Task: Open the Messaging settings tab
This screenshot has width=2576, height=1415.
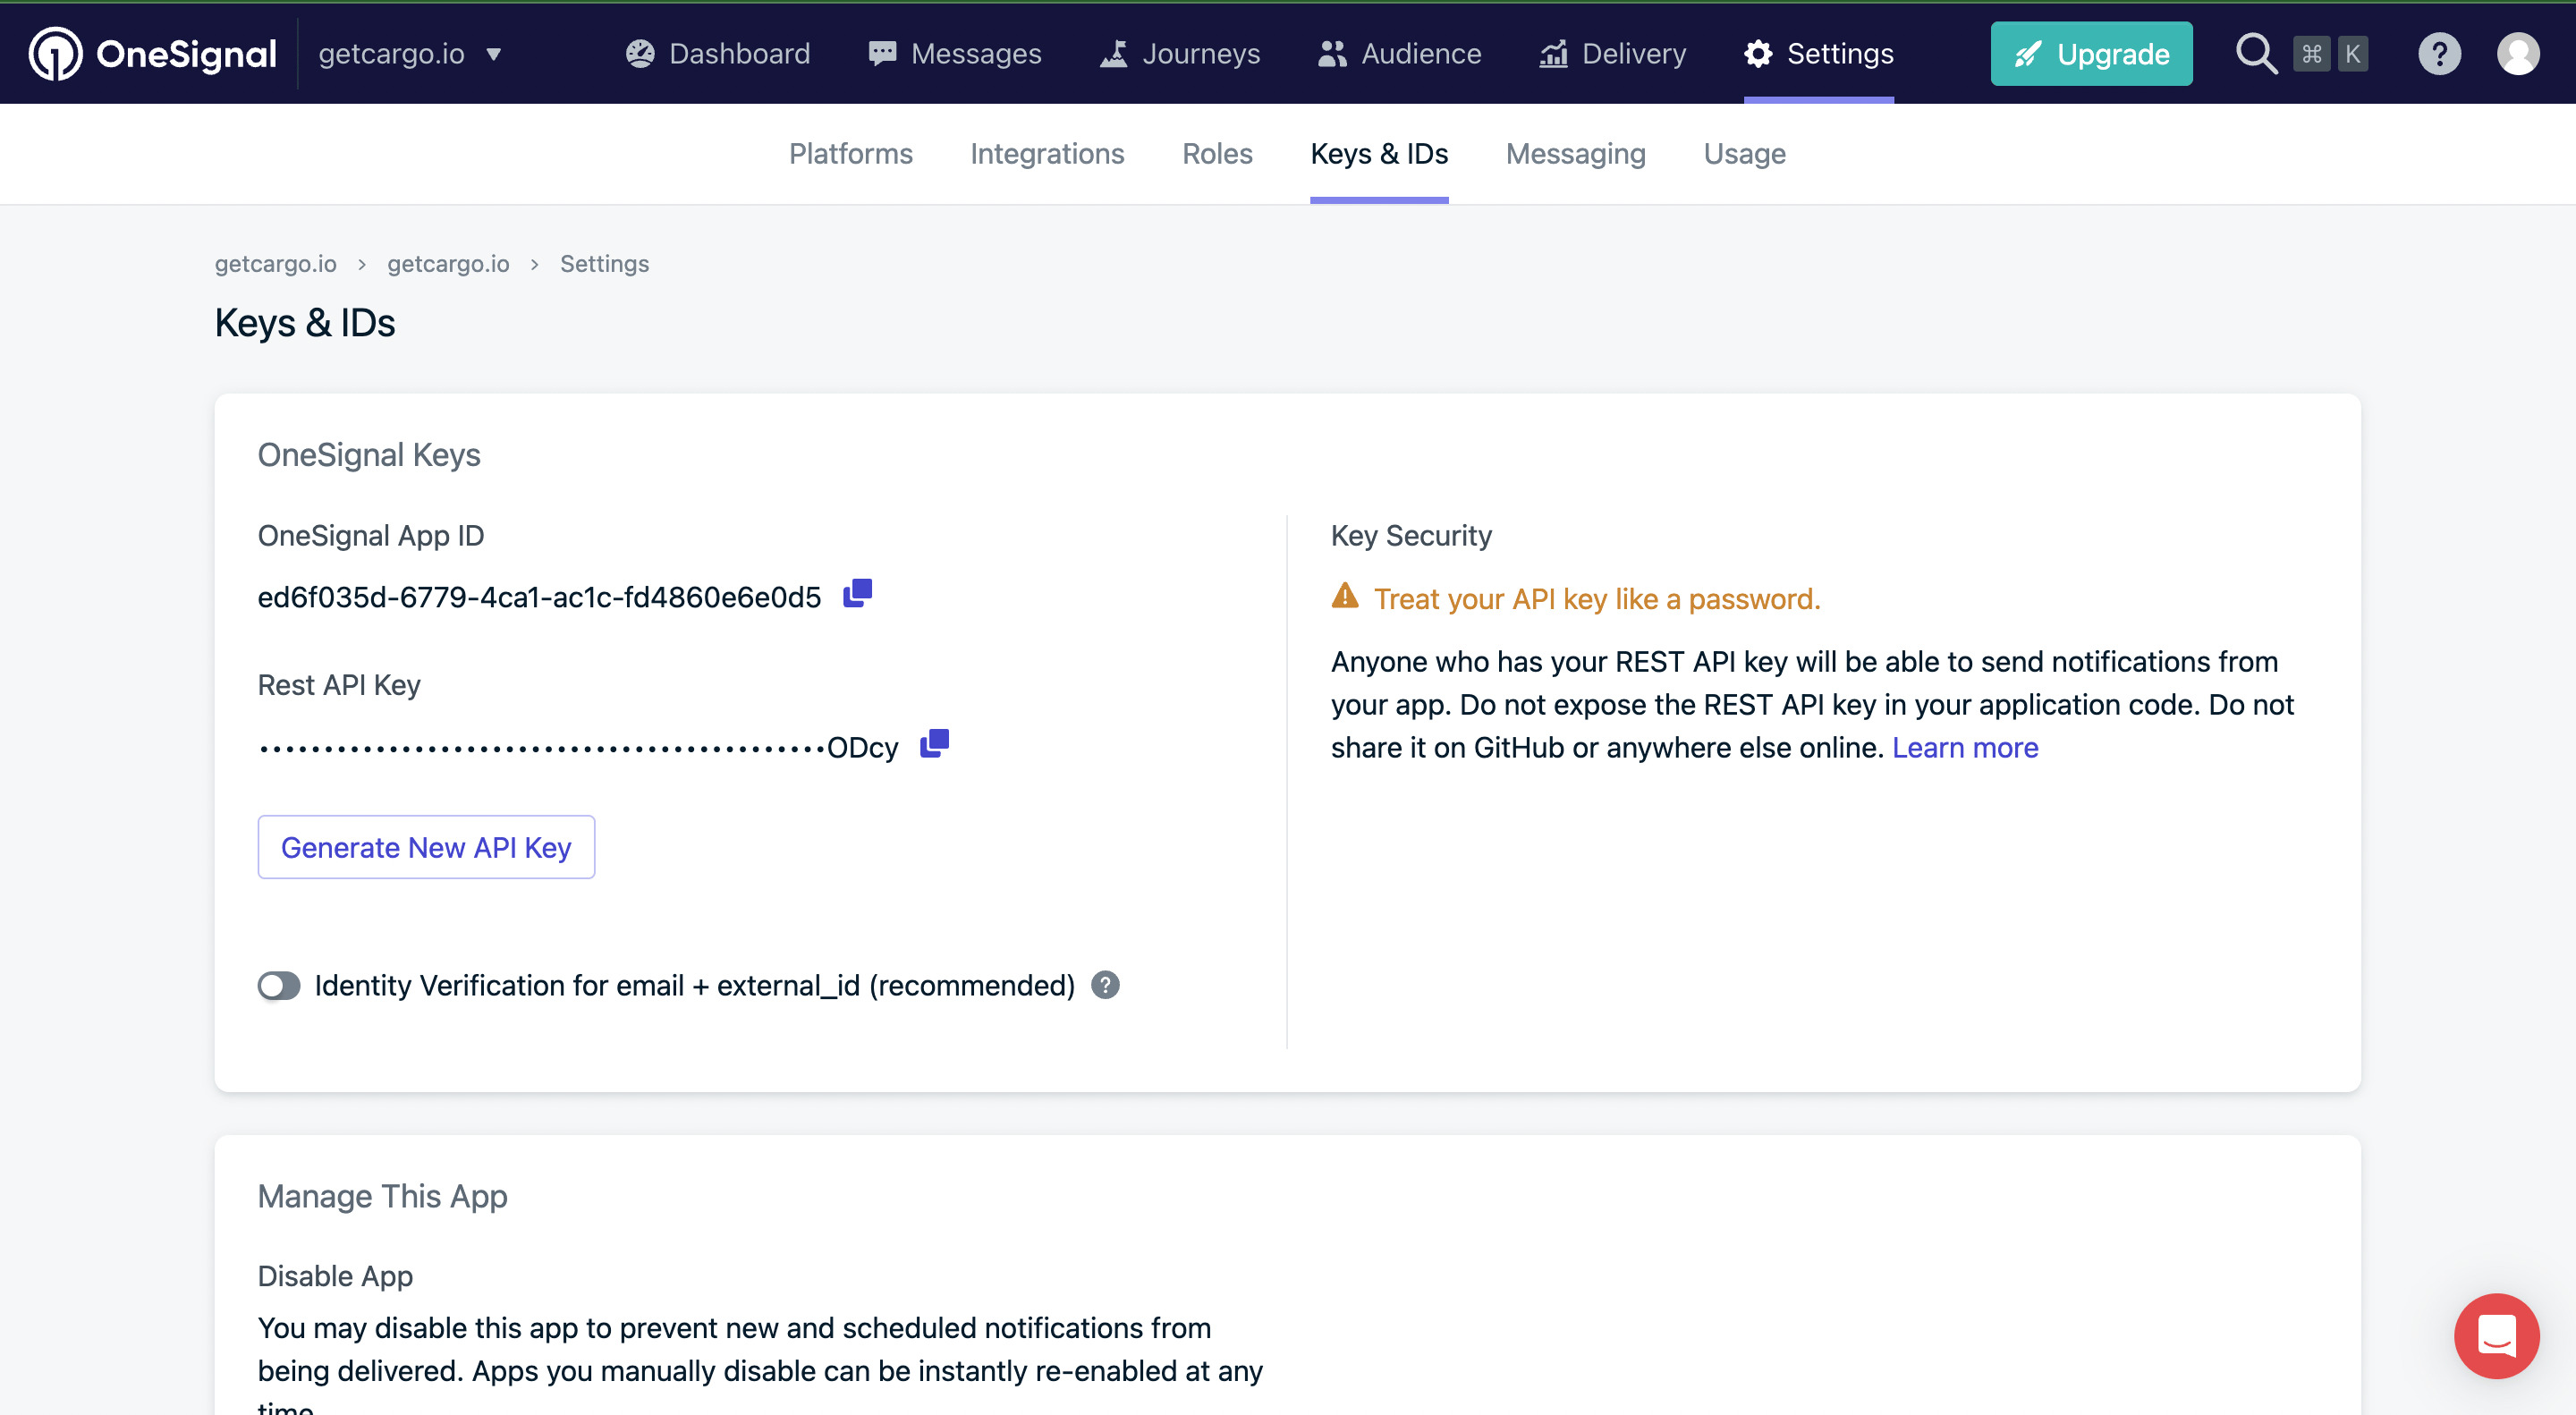Action: pyautogui.click(x=1575, y=153)
